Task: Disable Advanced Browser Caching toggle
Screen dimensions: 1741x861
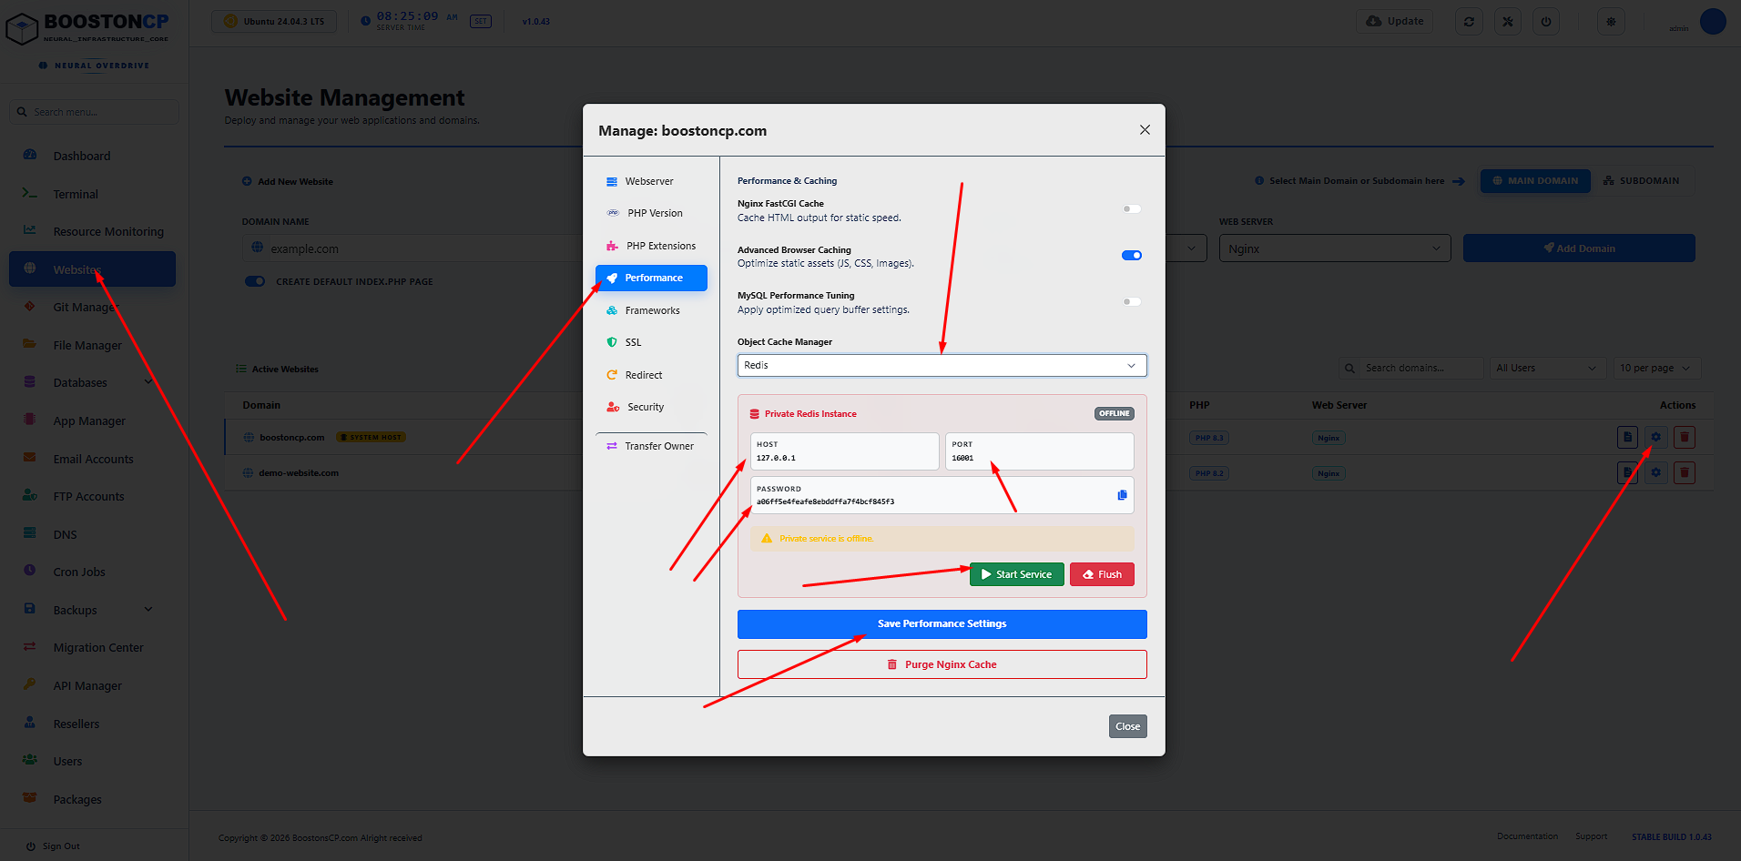Action: point(1132,256)
